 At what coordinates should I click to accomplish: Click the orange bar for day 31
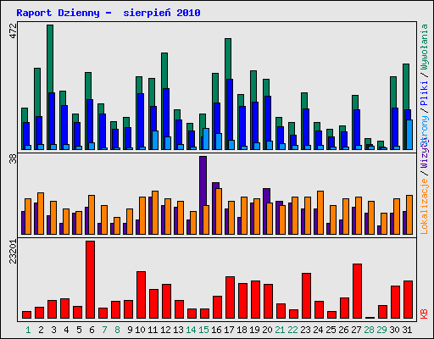pyautogui.click(x=409, y=214)
